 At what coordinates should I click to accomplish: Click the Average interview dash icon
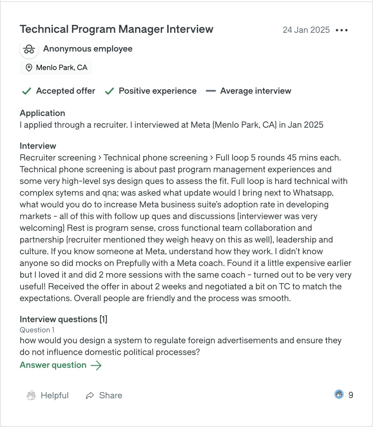[x=211, y=91]
